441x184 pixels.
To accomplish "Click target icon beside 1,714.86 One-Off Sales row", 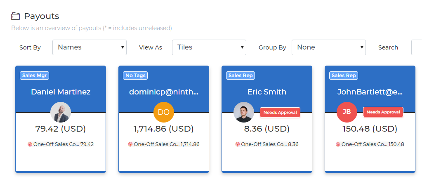I will click(x=130, y=144).
